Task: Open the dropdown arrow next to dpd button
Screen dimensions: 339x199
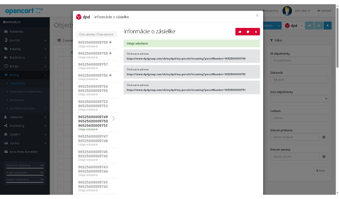Action: click(x=302, y=25)
